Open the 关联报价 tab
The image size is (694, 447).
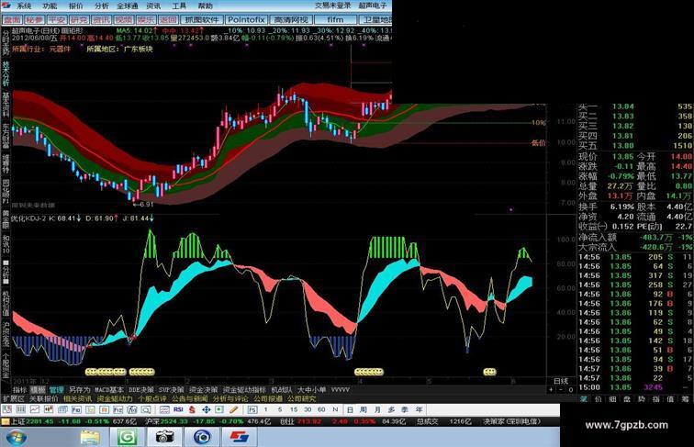44,398
